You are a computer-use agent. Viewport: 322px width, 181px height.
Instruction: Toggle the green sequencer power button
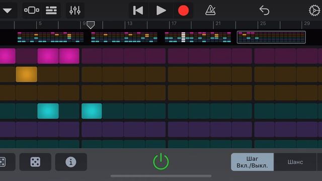[161, 161]
